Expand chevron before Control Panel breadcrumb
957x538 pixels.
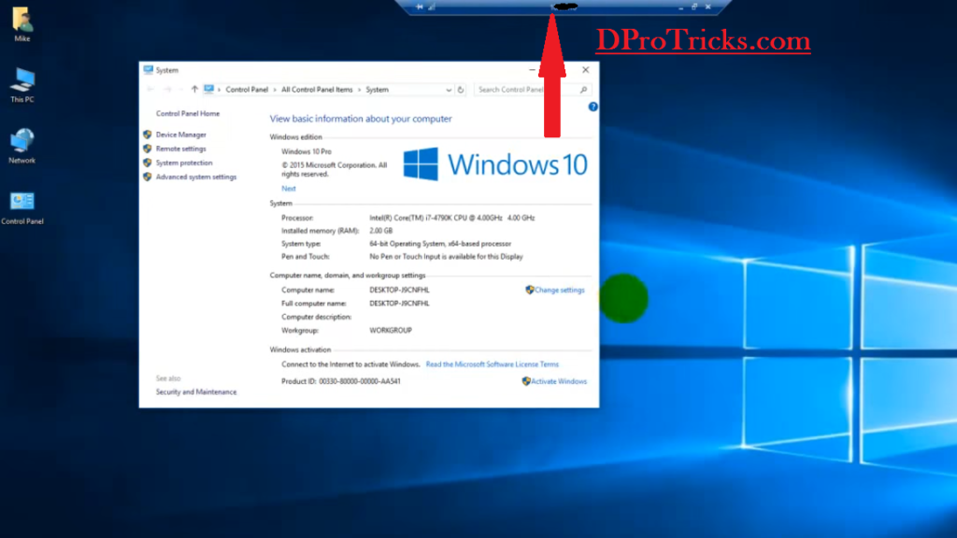click(x=219, y=90)
